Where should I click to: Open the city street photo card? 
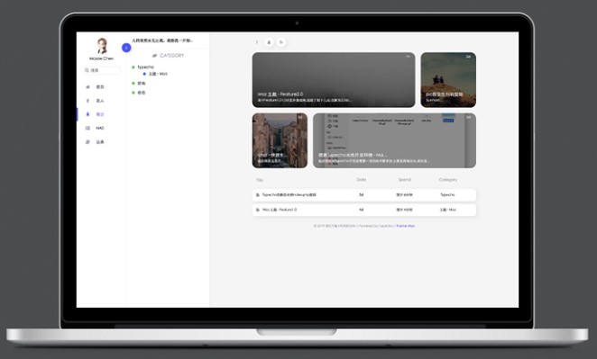(280, 140)
